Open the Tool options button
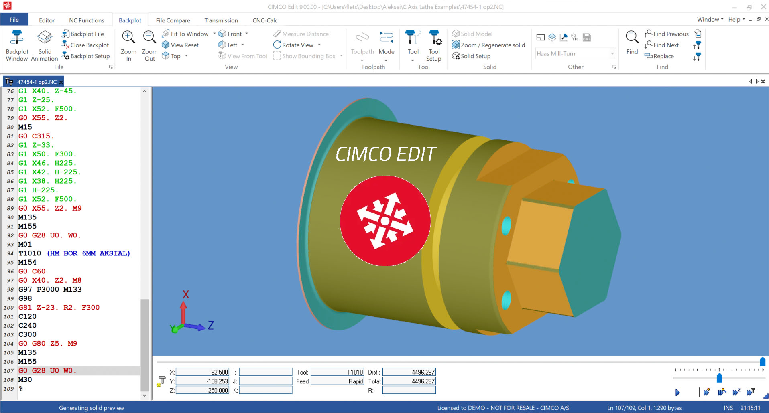This screenshot has width=769, height=413. point(413,45)
